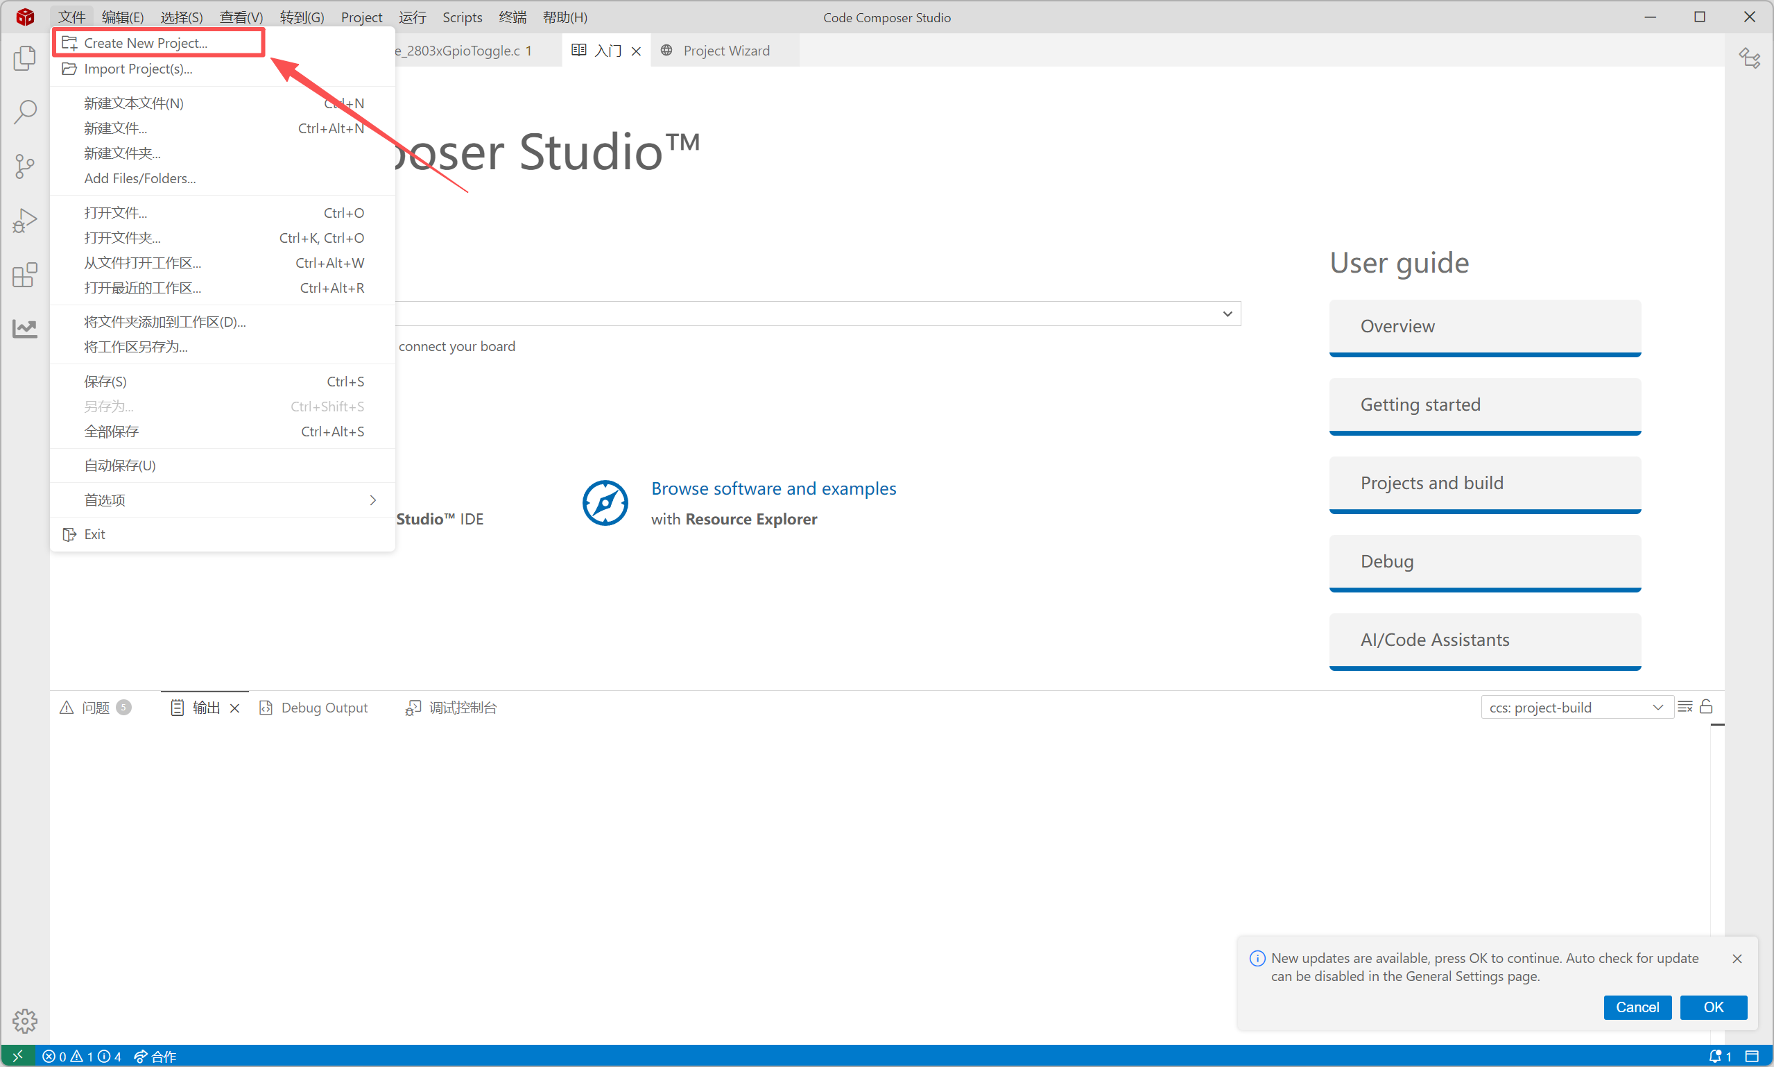Toggle 自动保存(U) in the File menu

120,466
